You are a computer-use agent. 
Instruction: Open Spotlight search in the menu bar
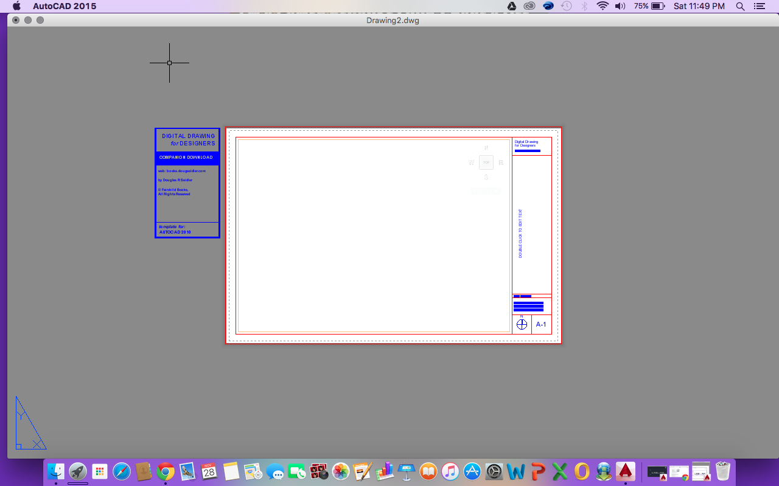739,6
